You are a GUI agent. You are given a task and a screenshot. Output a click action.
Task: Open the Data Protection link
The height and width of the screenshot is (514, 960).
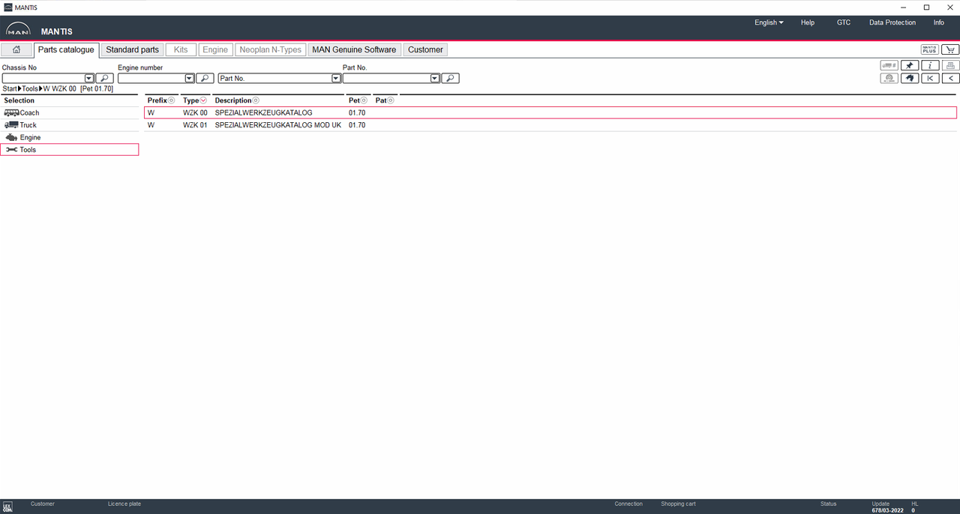click(x=892, y=22)
